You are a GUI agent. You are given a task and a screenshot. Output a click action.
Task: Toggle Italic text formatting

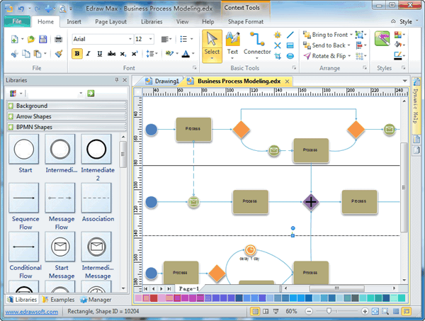pos(89,53)
